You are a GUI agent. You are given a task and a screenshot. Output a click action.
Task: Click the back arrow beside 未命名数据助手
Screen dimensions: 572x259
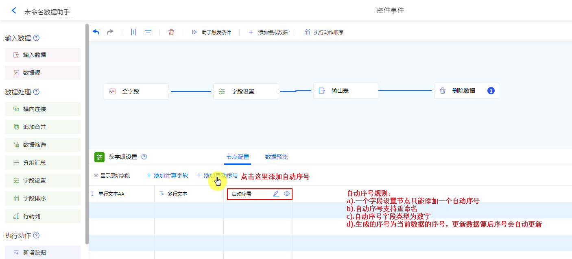(x=14, y=11)
